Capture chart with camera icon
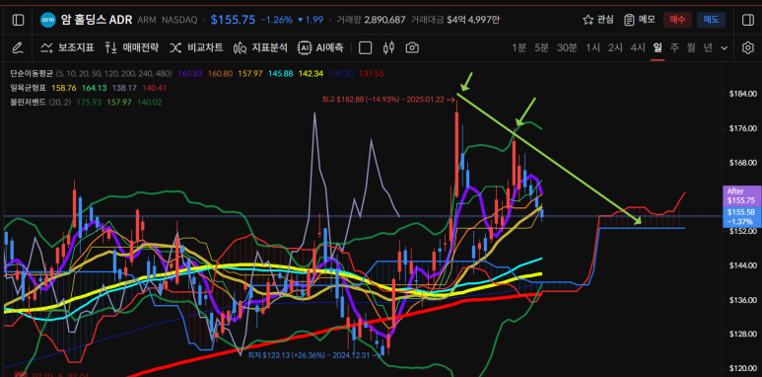Image resolution: width=762 pixels, height=377 pixels. pos(412,47)
